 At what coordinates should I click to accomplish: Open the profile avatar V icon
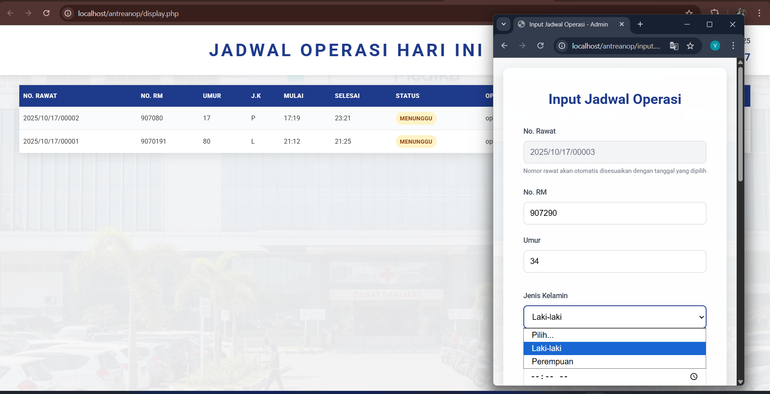715,46
